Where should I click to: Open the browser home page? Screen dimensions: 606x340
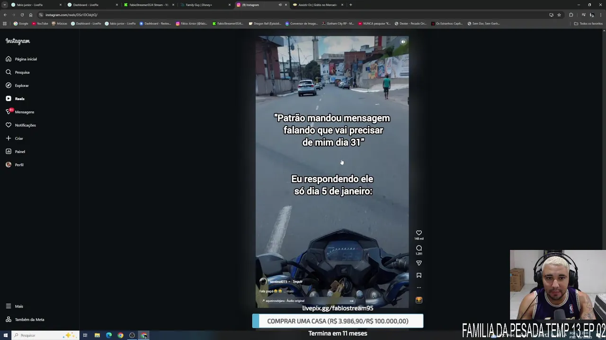point(31,15)
